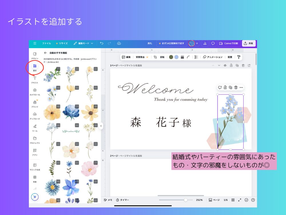Click the crop tool in the toolbar
Viewport: 286px width, 215px height.
click(x=155, y=57)
